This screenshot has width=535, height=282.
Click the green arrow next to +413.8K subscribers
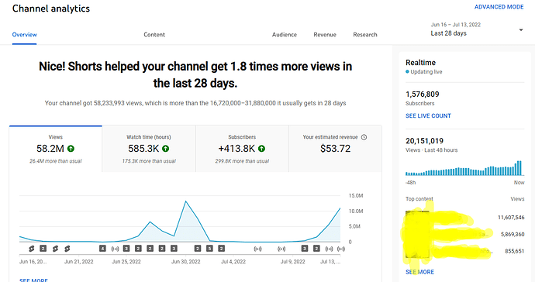pos(262,149)
